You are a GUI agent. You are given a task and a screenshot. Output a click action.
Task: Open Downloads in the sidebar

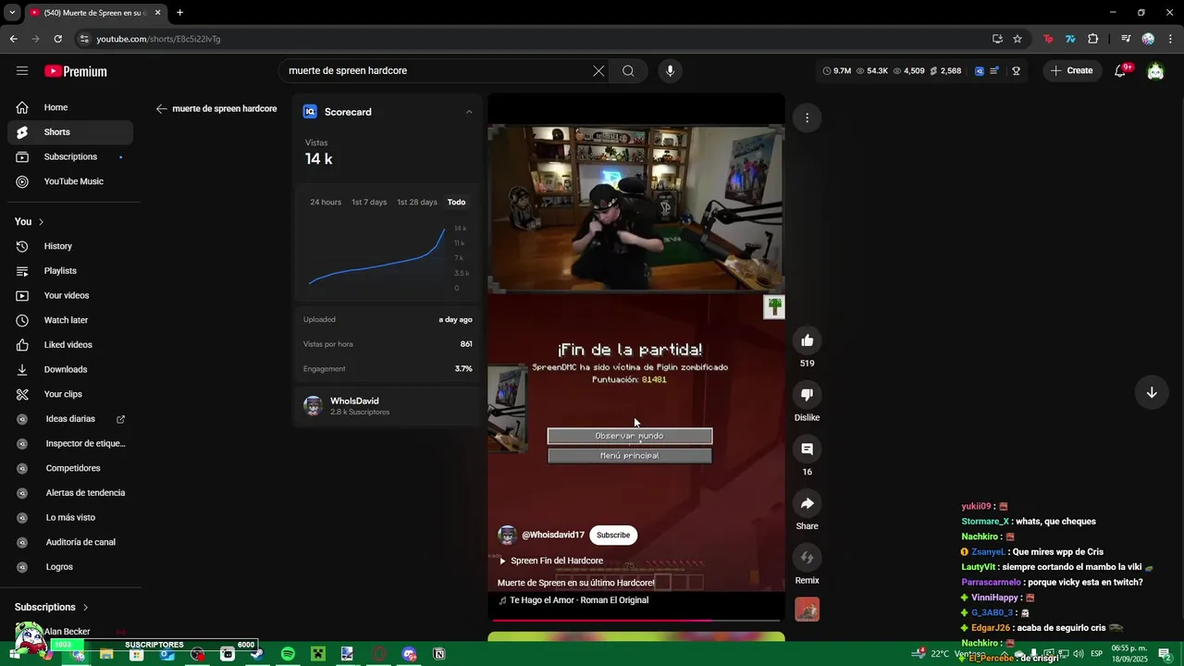[70, 369]
